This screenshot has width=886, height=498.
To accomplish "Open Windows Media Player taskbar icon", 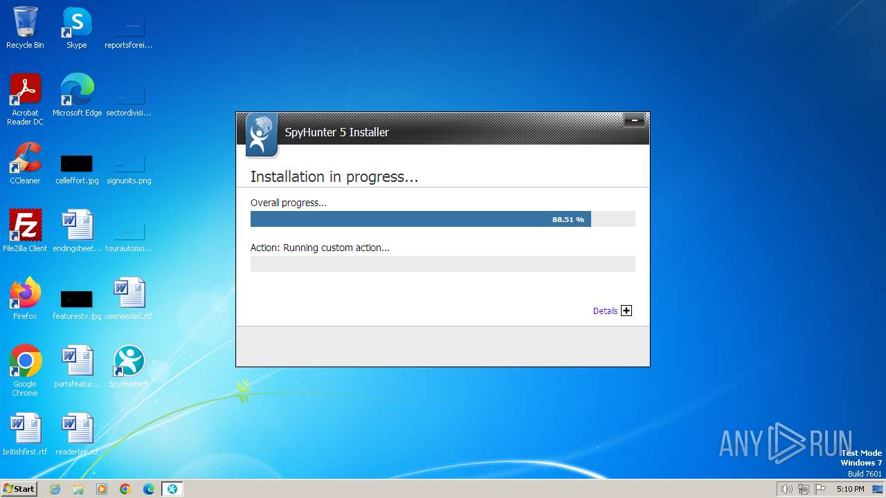I will [102, 489].
